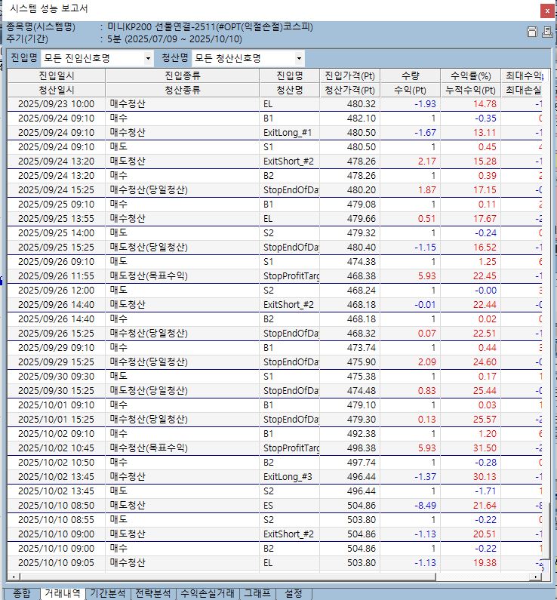This screenshot has height=600, width=557.
Task: Click the horizontal scrollbar right arrow
Action: [x=537, y=577]
